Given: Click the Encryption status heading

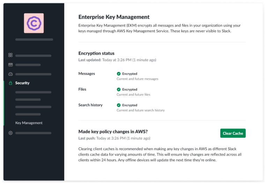Looking at the screenshot, I should [x=96, y=53].
